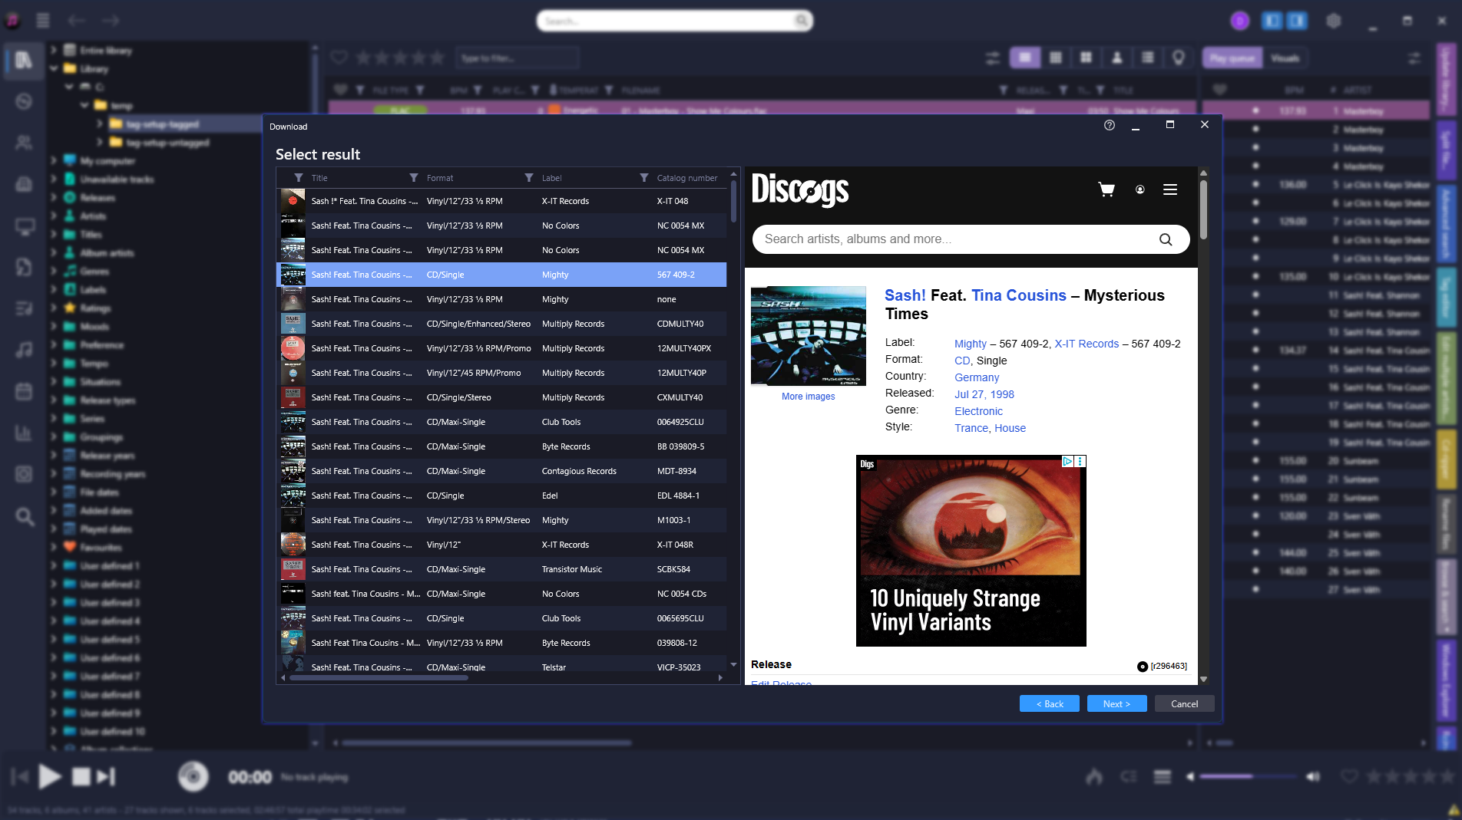1462x820 pixels.
Task: Stop playback with the Stop button
Action: click(x=81, y=777)
